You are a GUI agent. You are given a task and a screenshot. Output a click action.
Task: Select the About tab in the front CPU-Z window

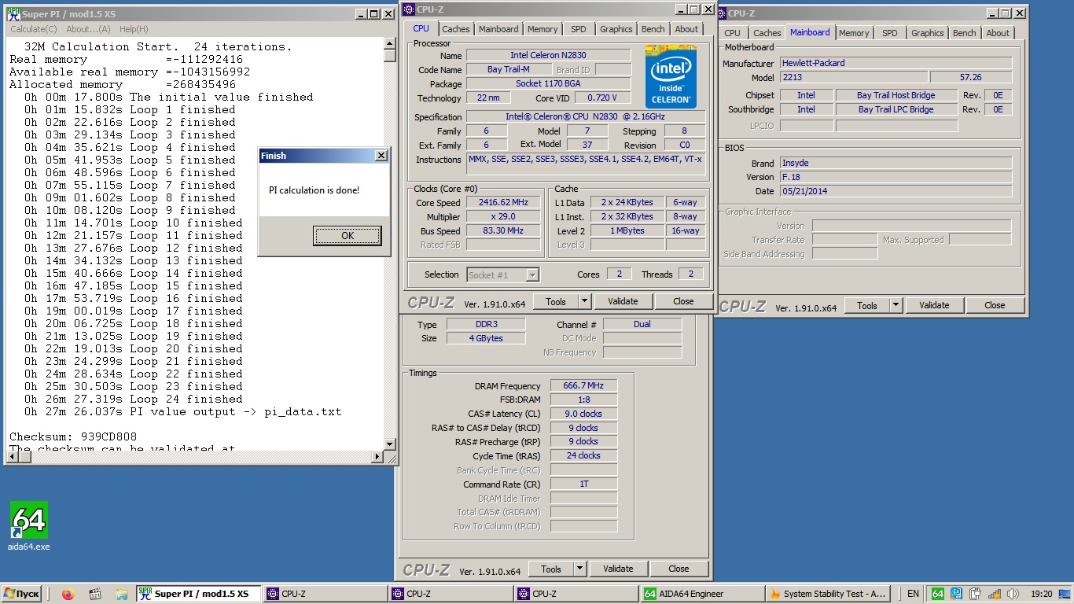coord(686,29)
